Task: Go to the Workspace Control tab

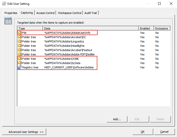Action: point(70,13)
